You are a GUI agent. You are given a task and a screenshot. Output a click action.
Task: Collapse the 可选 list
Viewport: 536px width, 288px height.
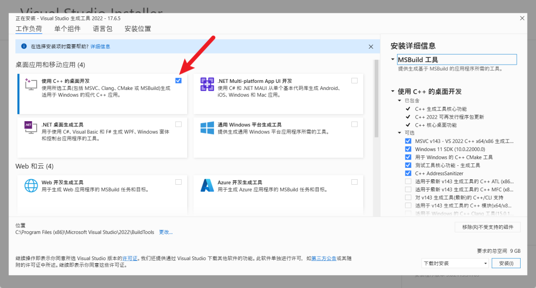(399, 133)
